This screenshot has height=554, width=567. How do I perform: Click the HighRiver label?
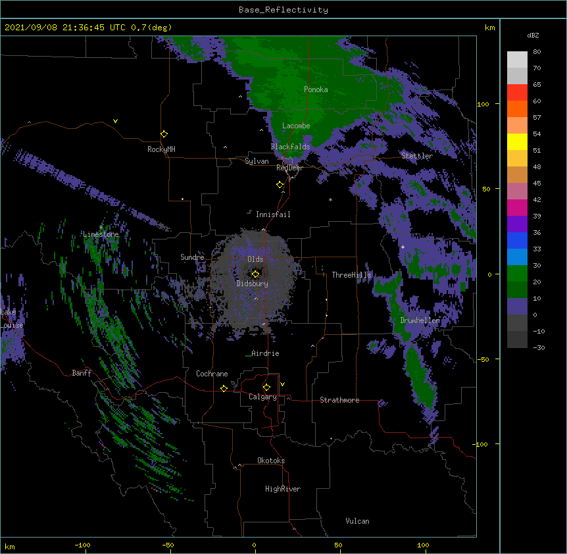(283, 489)
